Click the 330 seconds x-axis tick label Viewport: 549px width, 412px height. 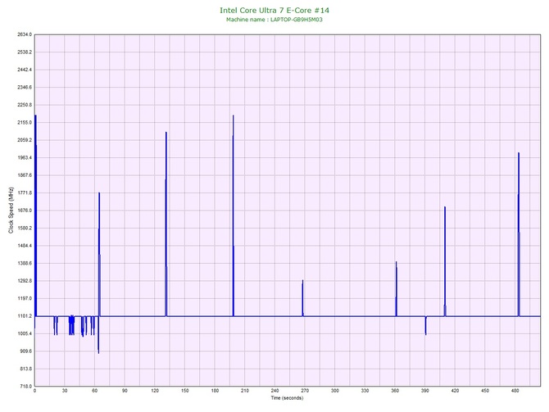(x=365, y=391)
